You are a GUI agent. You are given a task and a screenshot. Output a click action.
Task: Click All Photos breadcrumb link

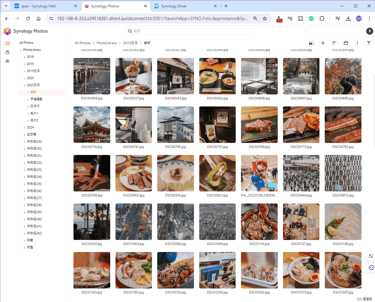83,43
